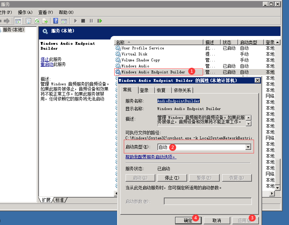Close the properties dialog
The image size is (289, 225).
click(x=257, y=80)
